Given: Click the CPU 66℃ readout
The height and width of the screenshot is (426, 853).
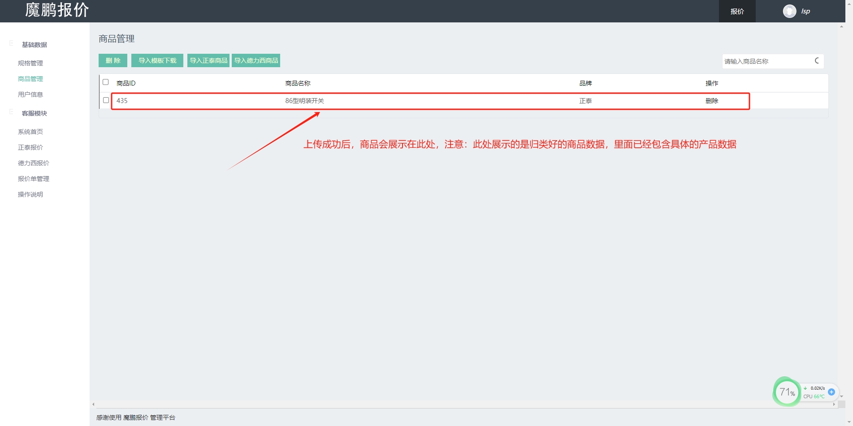Looking at the screenshot, I should [x=814, y=396].
